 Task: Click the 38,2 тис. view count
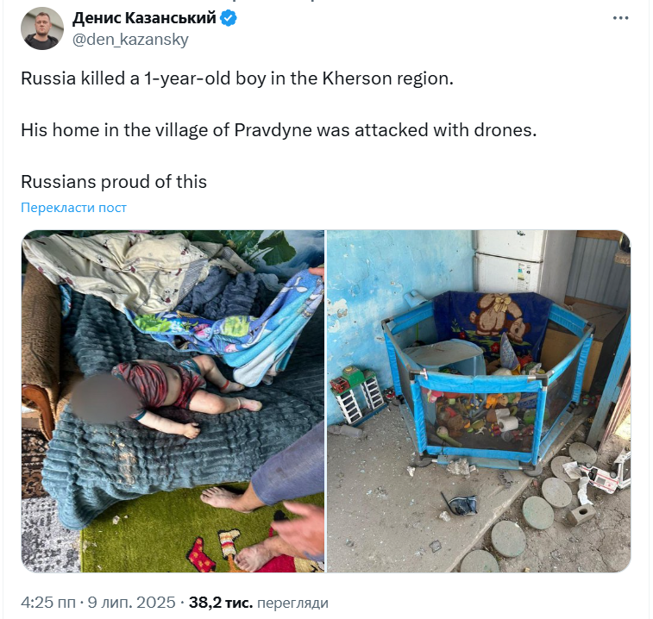pos(221,603)
